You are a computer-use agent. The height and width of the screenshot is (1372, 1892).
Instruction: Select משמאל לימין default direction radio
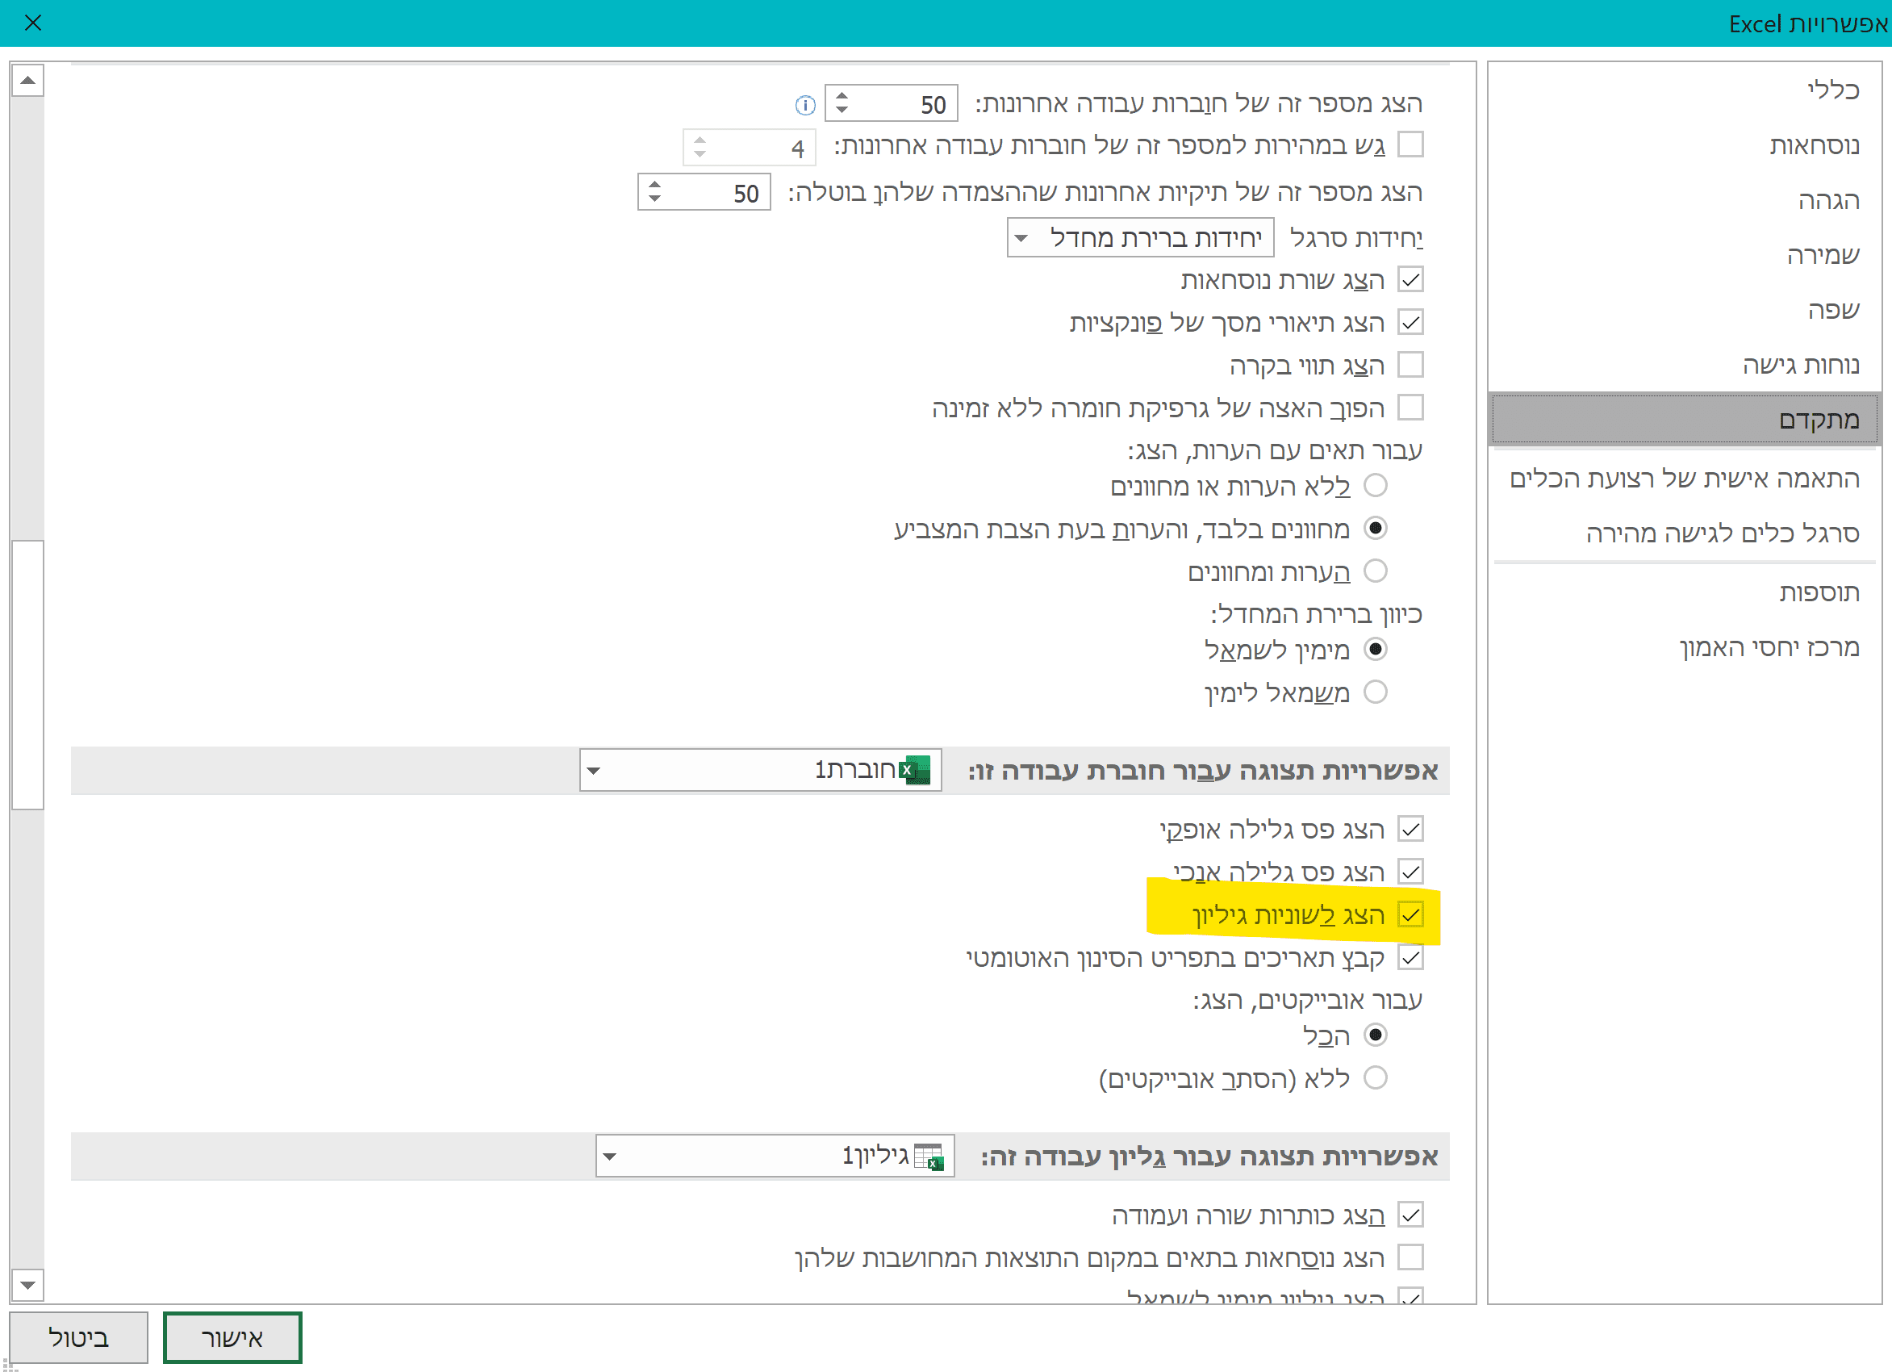1375,692
